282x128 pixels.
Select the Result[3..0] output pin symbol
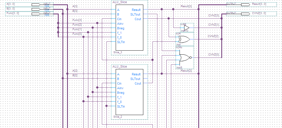[x=245, y=5]
